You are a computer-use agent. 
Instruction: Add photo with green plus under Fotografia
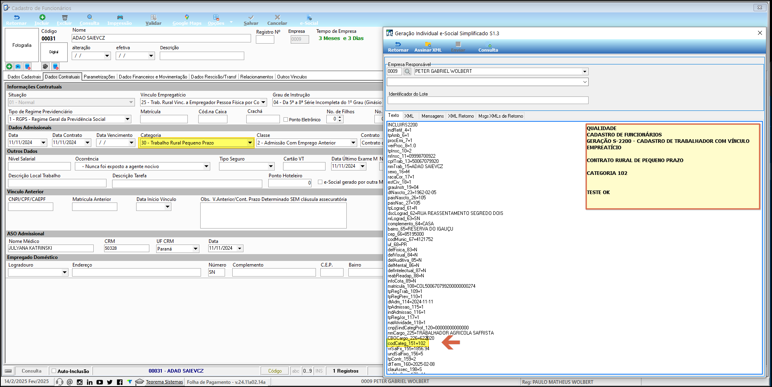coord(9,66)
